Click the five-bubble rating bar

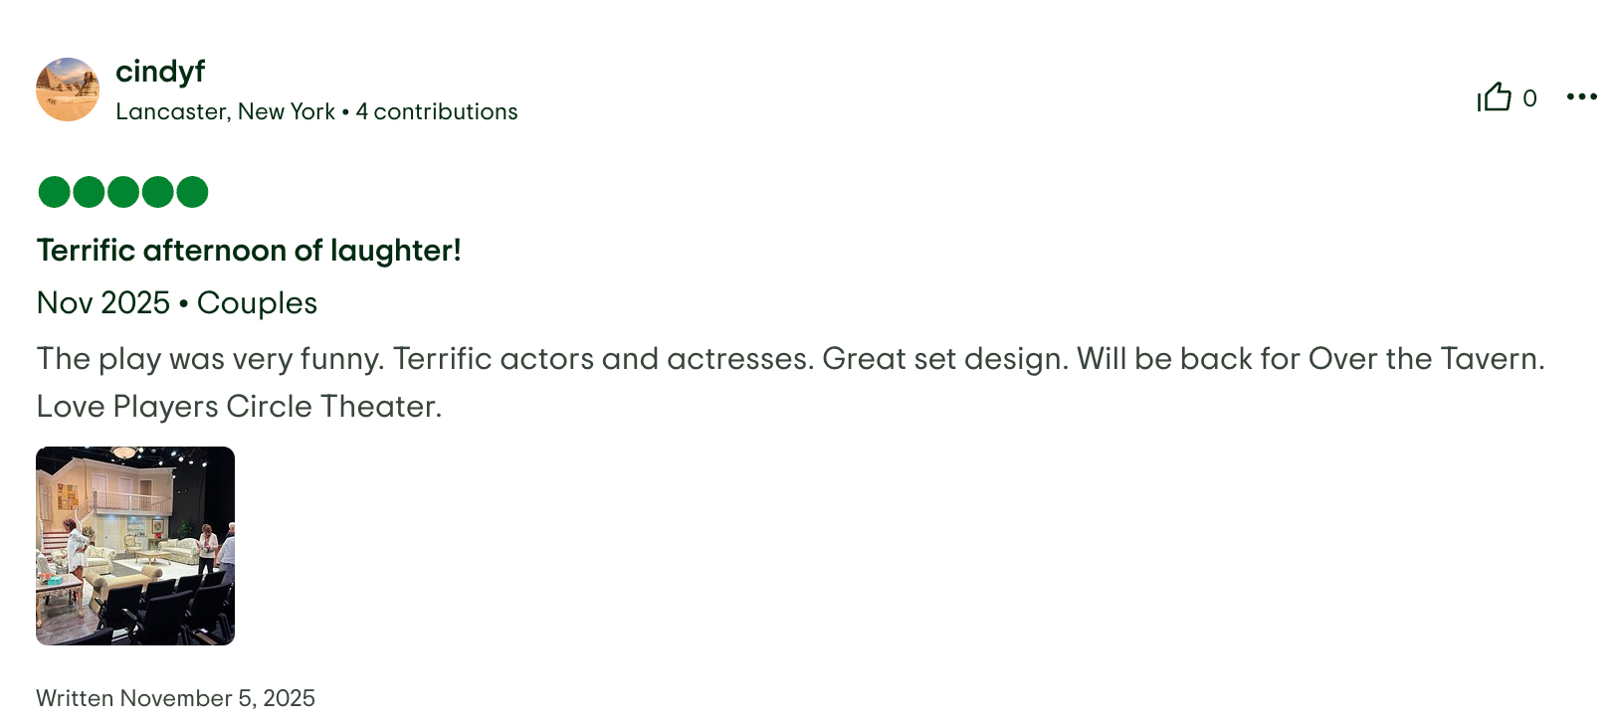coord(121,191)
